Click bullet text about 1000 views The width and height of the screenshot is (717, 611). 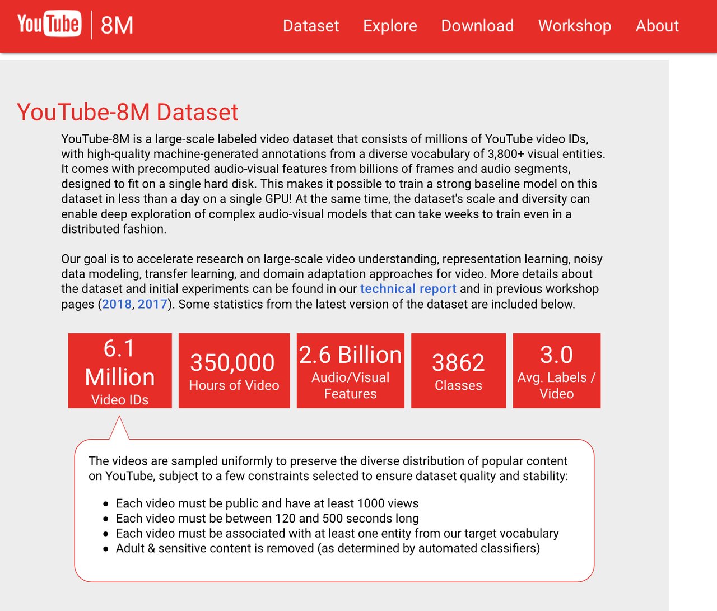(x=267, y=503)
